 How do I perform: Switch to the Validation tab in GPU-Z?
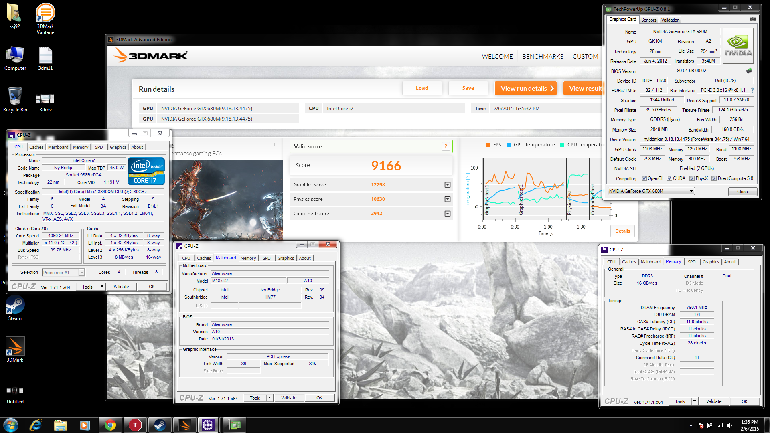coord(670,20)
